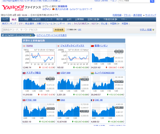This screenshot has width=160, height=134.
Task: Click the CAC 40 chart thumbnail
Action: [107, 111]
